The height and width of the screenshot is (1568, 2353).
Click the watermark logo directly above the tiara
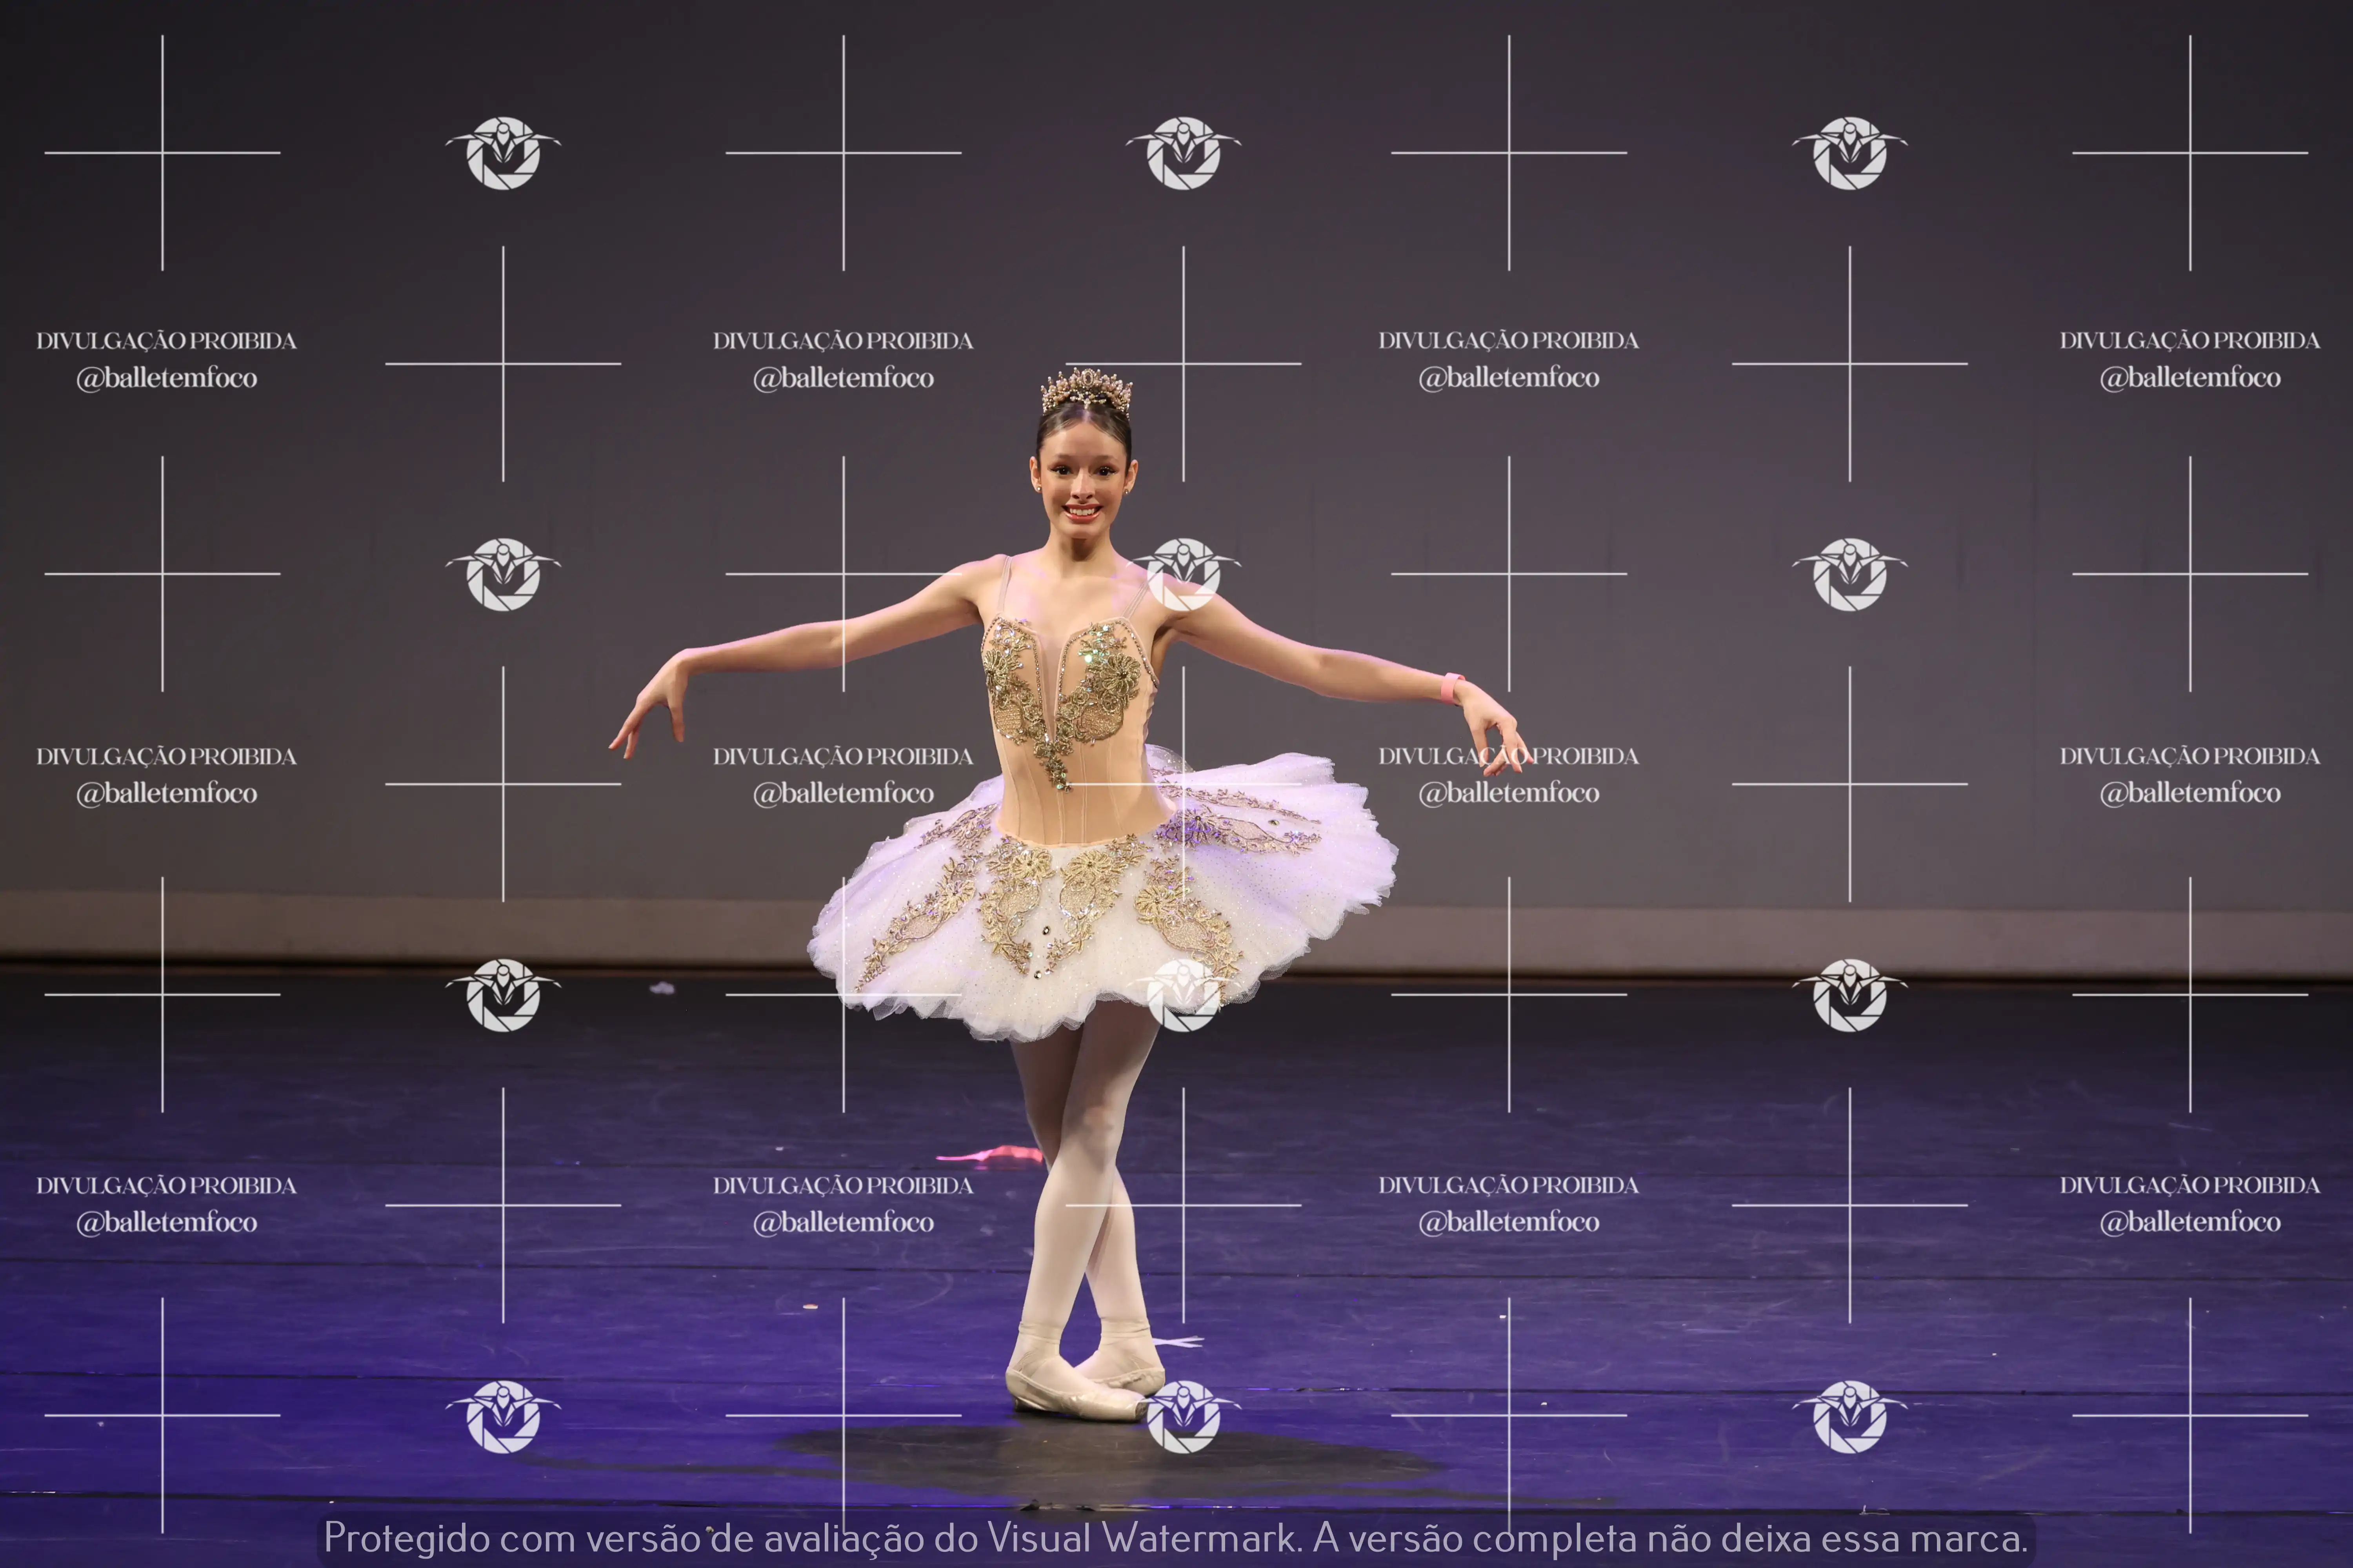1184,153
